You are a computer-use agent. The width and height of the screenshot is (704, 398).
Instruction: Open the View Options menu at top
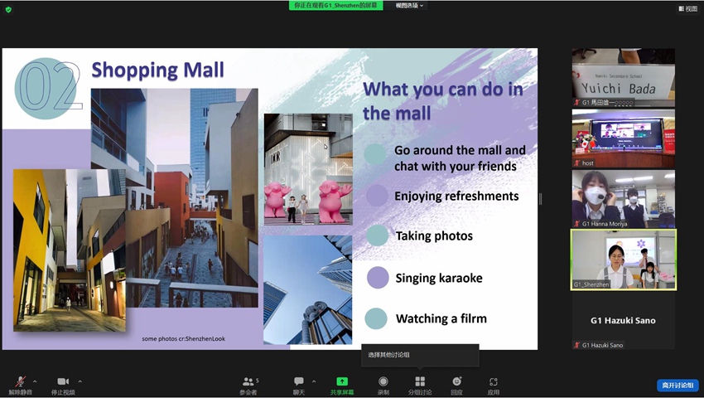[409, 5]
